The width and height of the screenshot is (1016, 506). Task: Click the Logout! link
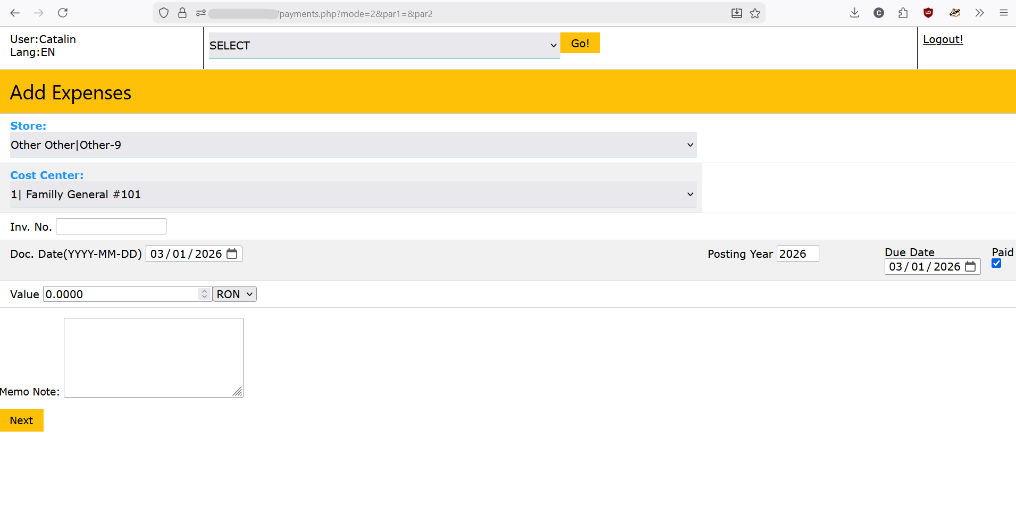(x=943, y=39)
